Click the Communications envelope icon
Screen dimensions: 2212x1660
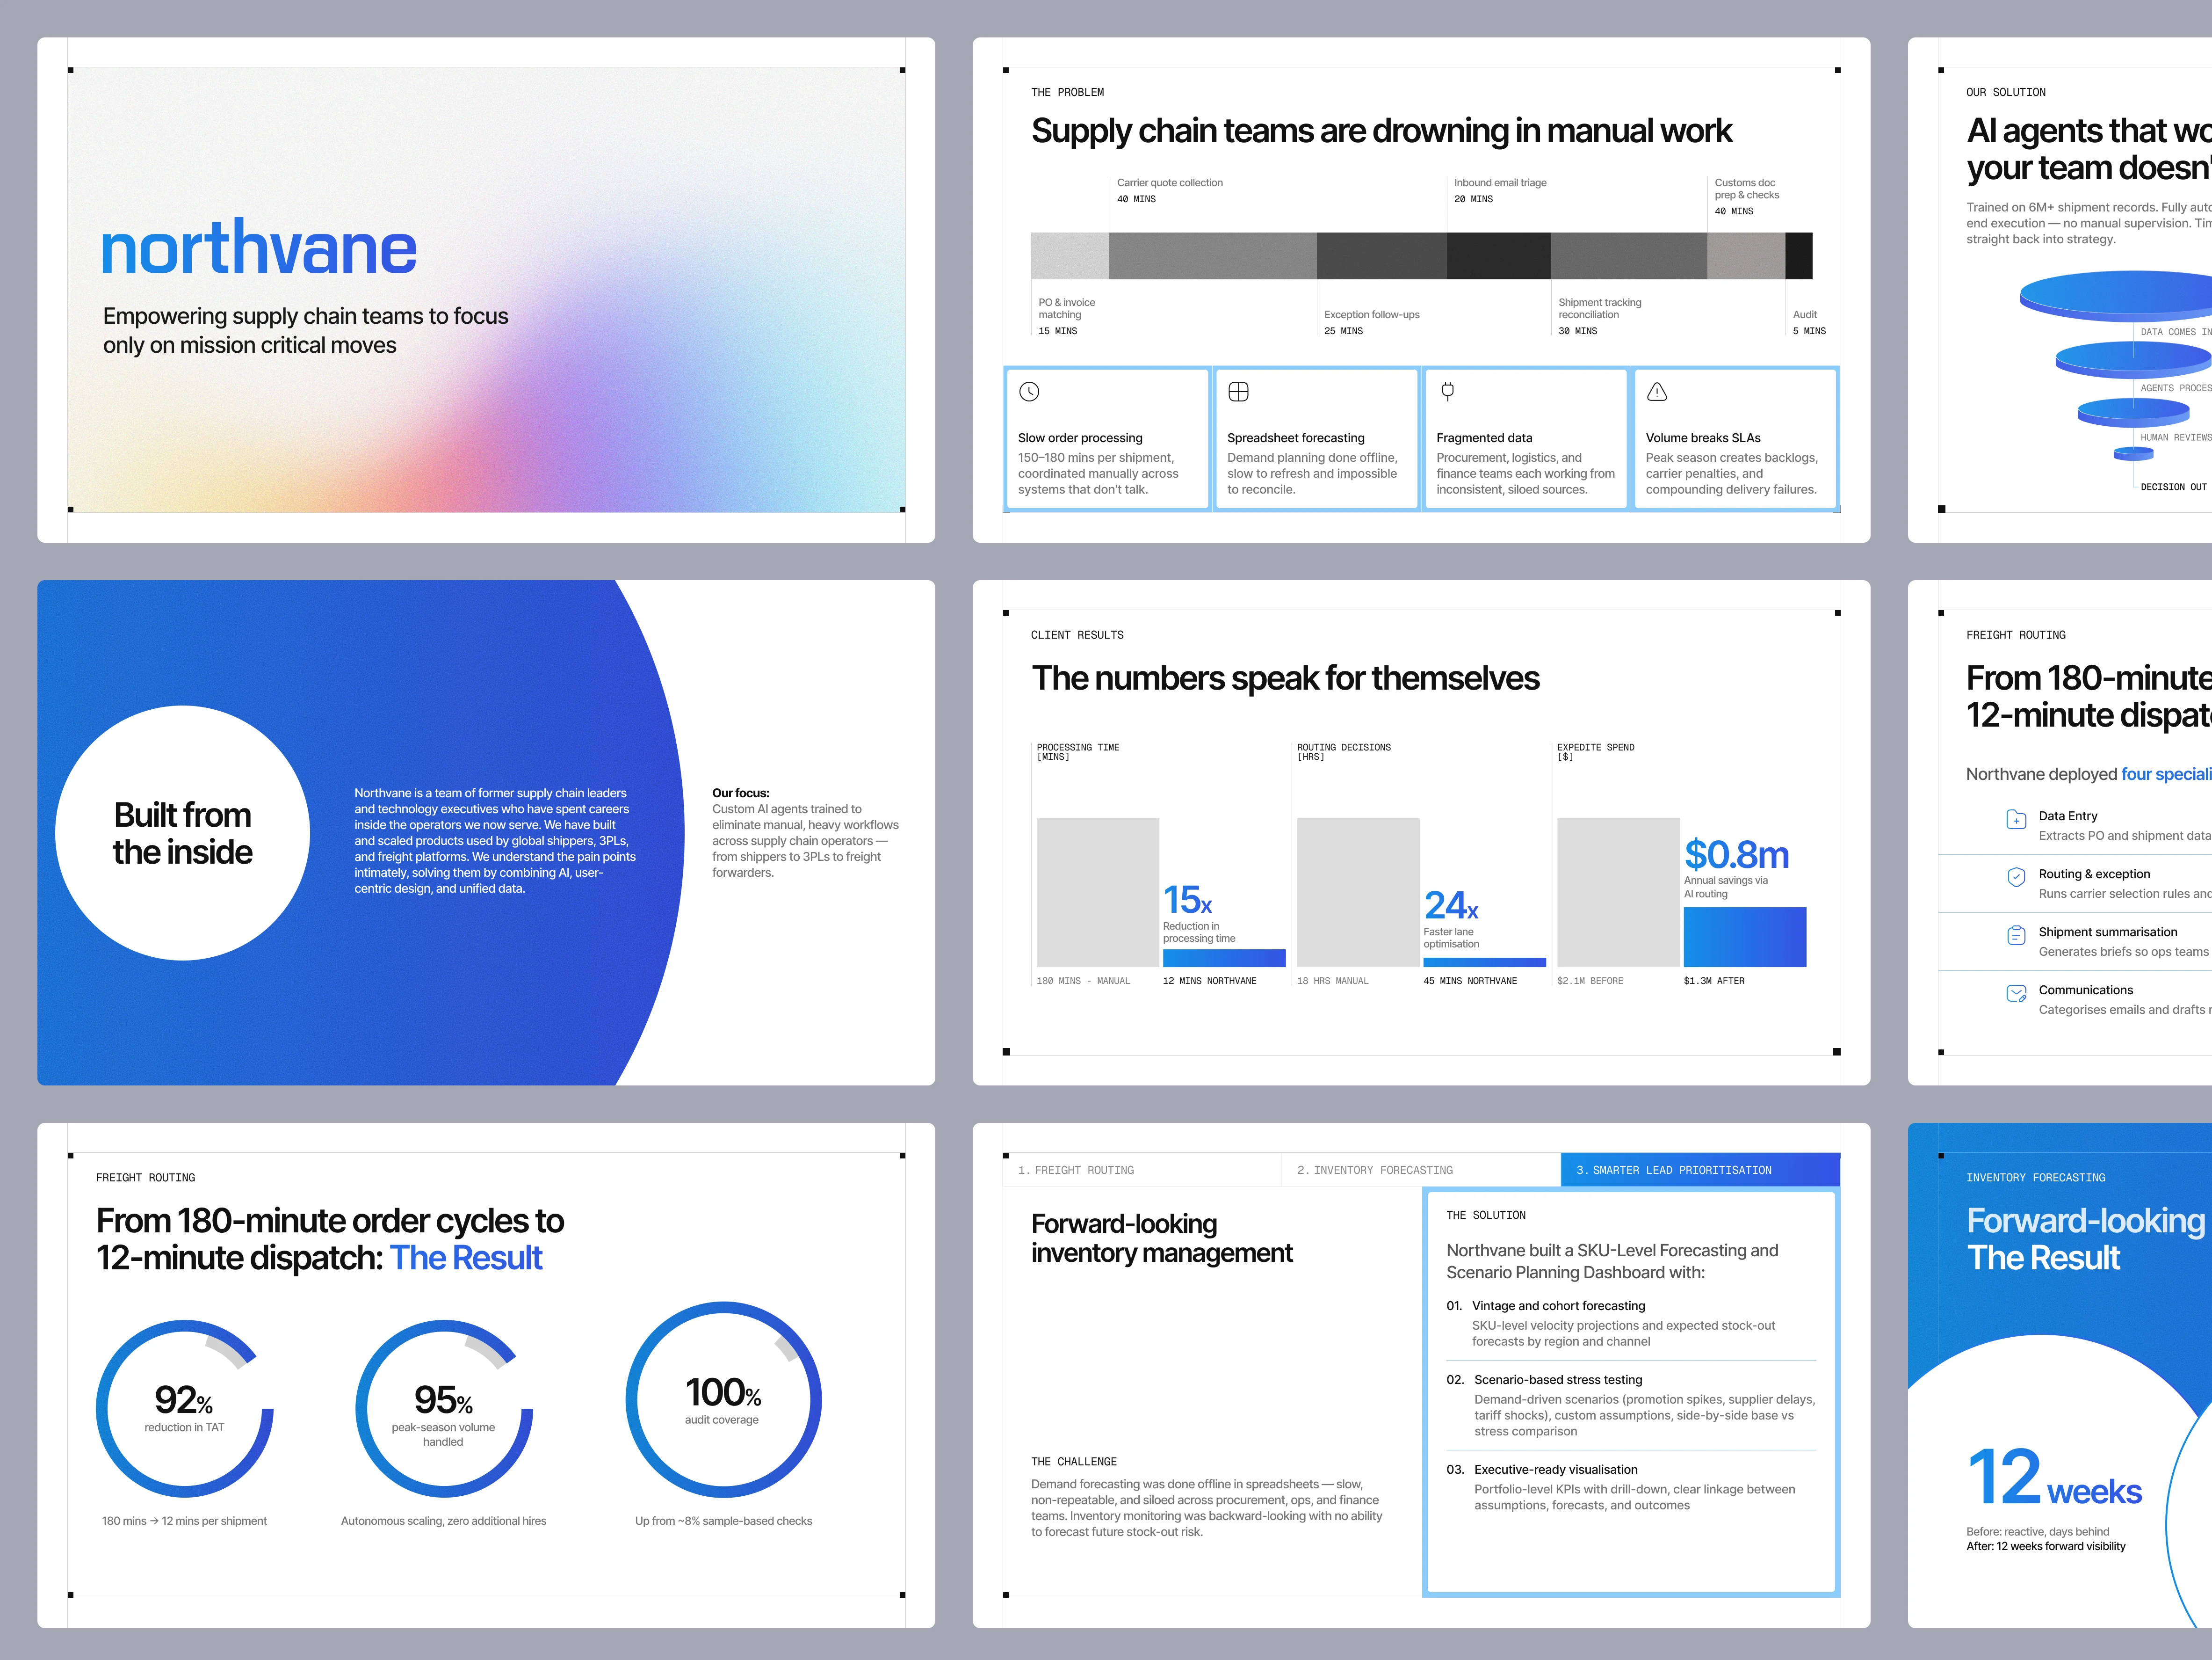pyautogui.click(x=2016, y=994)
